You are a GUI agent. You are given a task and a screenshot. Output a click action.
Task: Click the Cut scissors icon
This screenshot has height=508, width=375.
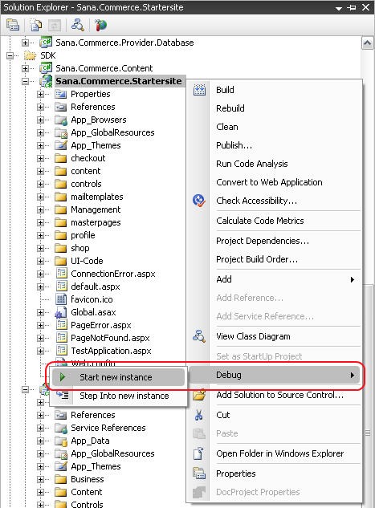(x=199, y=415)
